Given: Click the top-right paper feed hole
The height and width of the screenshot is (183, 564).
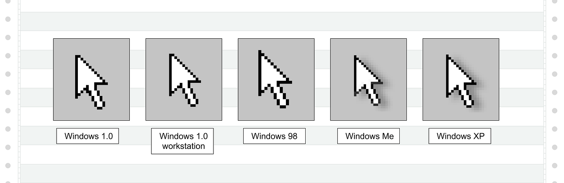Looking at the screenshot, I should click(555, 19).
